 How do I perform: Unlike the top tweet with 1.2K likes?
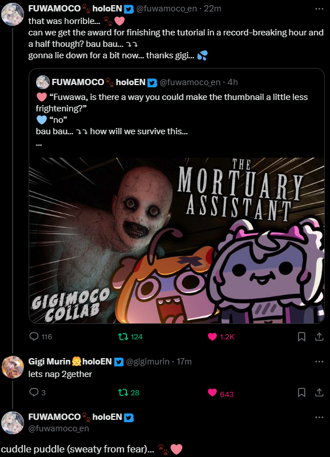(221, 336)
